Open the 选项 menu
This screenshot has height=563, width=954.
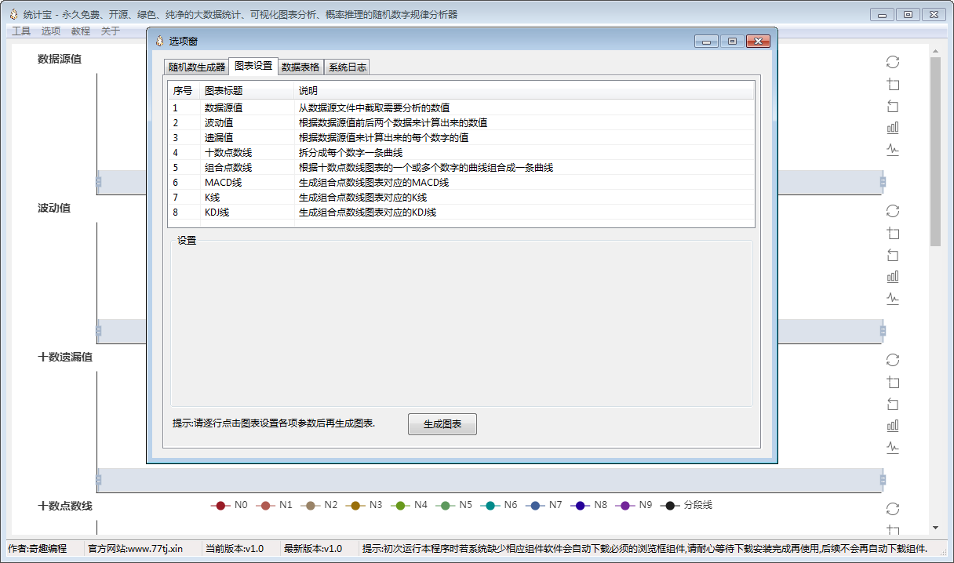[51, 31]
